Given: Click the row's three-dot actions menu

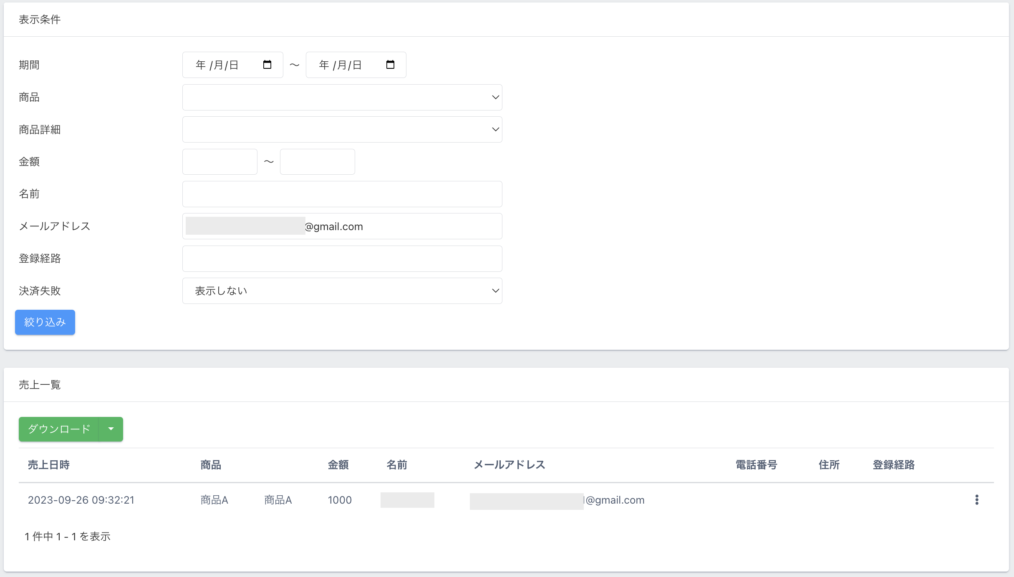Looking at the screenshot, I should [x=976, y=500].
